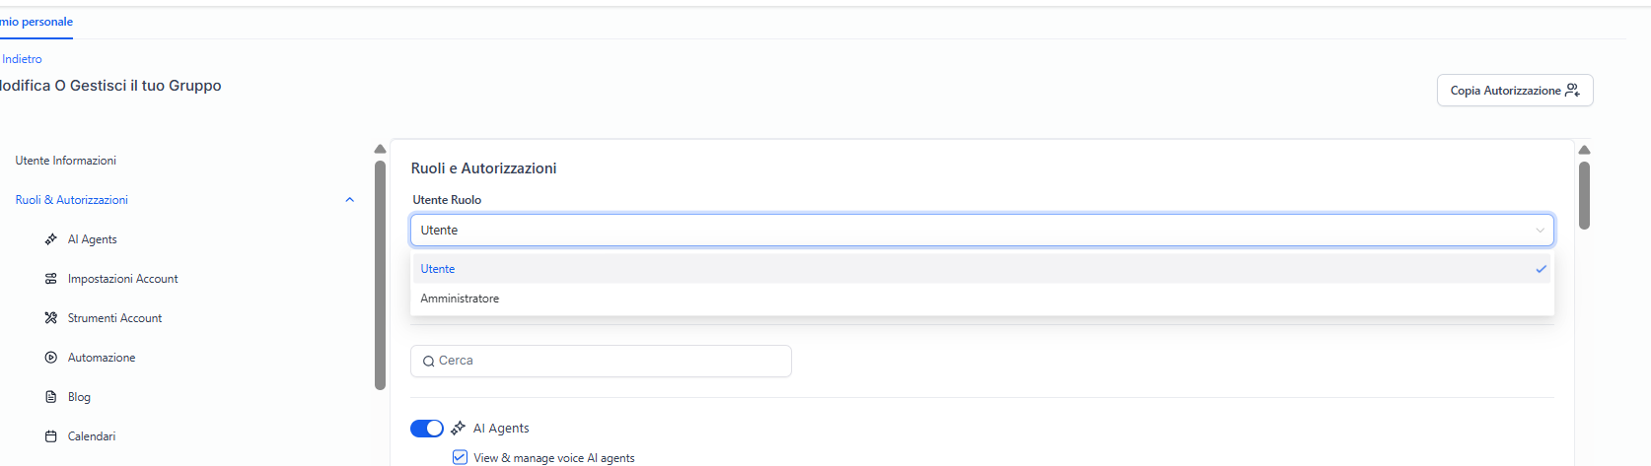The height and width of the screenshot is (466, 1651).
Task: Go back with the Indietro link
Action: (x=22, y=59)
